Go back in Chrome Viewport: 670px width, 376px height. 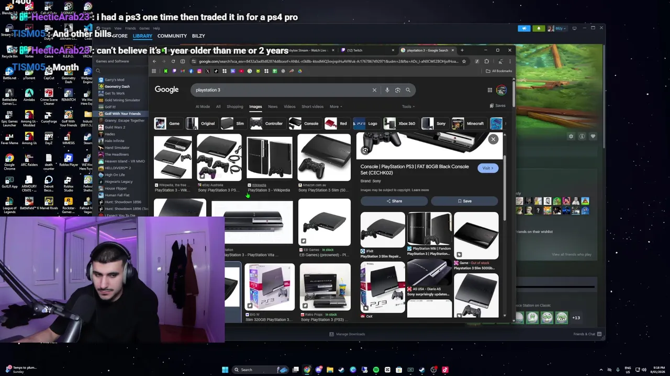pyautogui.click(x=154, y=61)
